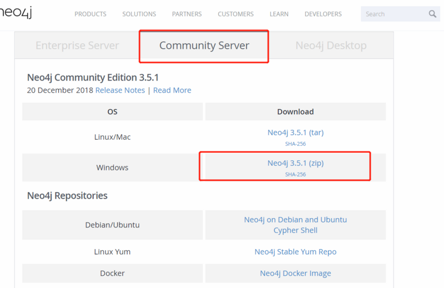Open the Developers menu

324,14
